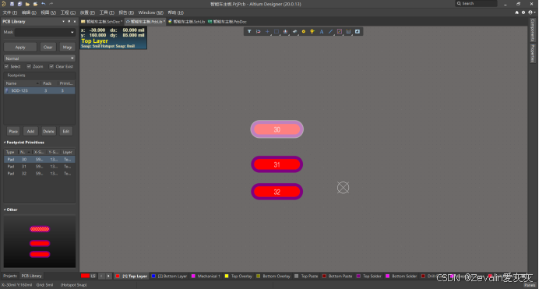Open the Window (W) menu
This screenshot has height=289, width=539.
(x=150, y=12)
